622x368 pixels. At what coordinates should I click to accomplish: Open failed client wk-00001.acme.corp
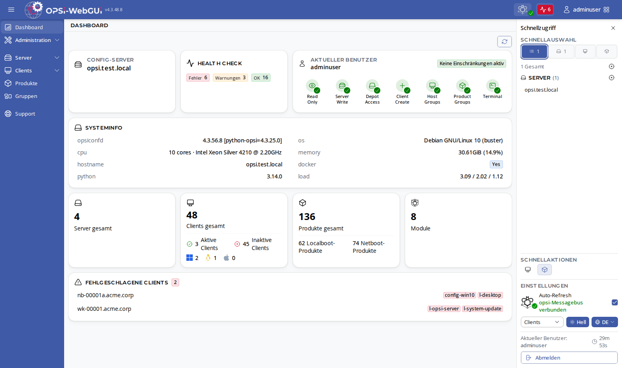[x=104, y=309]
